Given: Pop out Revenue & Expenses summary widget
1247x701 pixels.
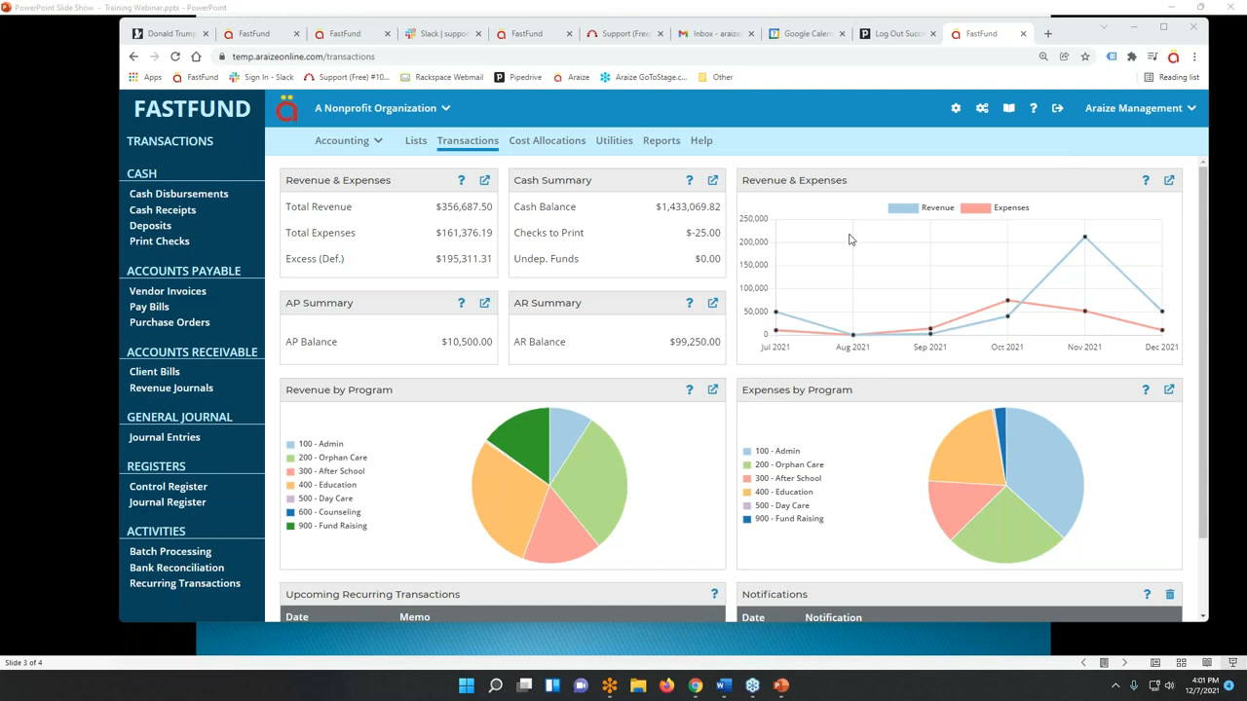Looking at the screenshot, I should (485, 180).
